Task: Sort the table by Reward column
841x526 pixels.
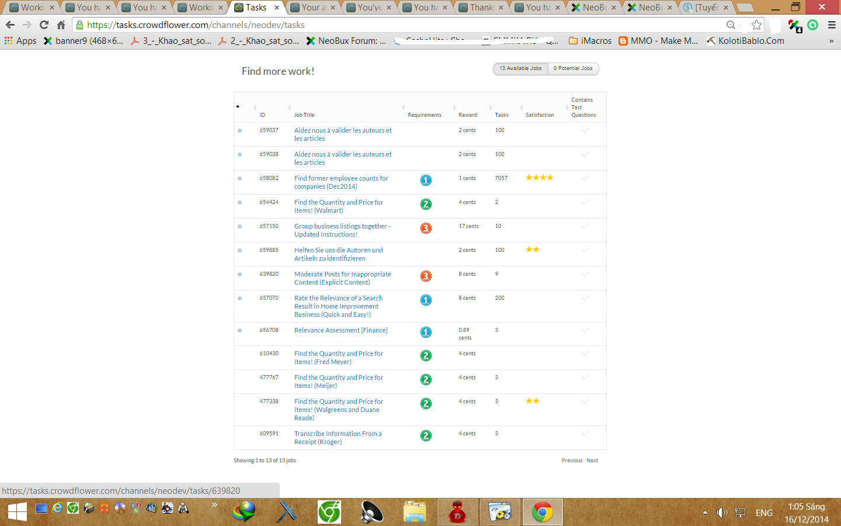Action: (468, 115)
